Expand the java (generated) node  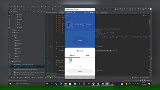13,30
